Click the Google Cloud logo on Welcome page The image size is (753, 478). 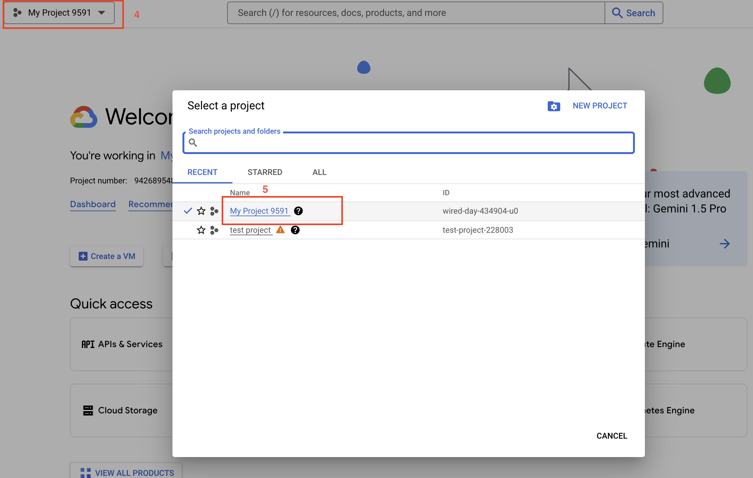[84, 117]
